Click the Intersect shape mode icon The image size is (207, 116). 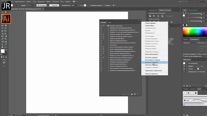pos(158,16)
